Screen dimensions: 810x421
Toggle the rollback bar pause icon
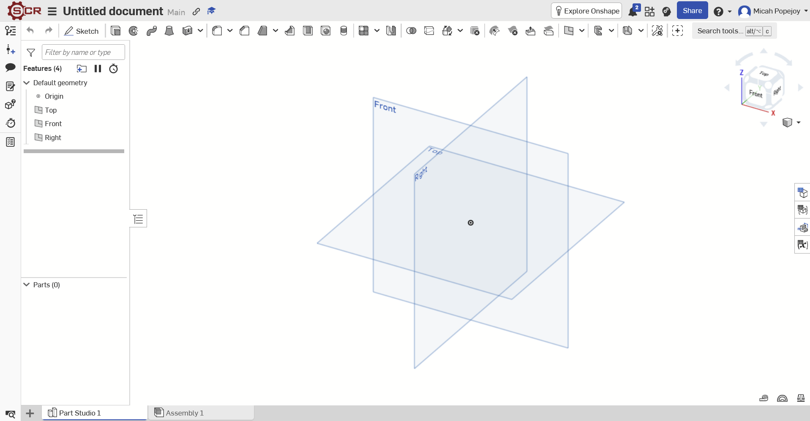tap(98, 68)
